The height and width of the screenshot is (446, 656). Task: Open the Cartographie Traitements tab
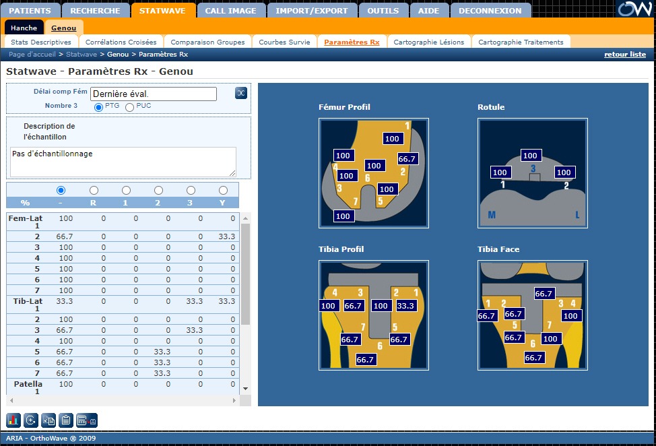click(x=521, y=42)
